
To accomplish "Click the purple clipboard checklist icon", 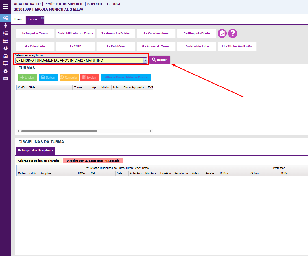I will [x=222, y=34].
